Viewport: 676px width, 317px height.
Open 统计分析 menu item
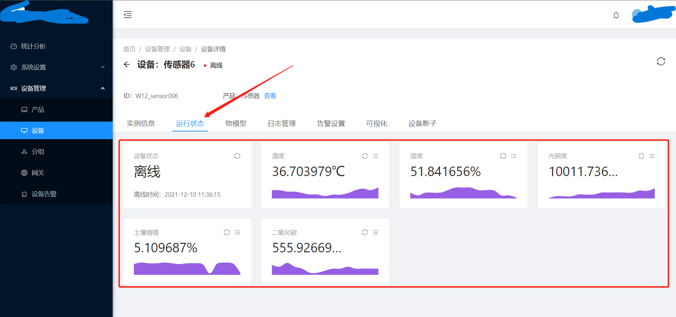click(56, 46)
